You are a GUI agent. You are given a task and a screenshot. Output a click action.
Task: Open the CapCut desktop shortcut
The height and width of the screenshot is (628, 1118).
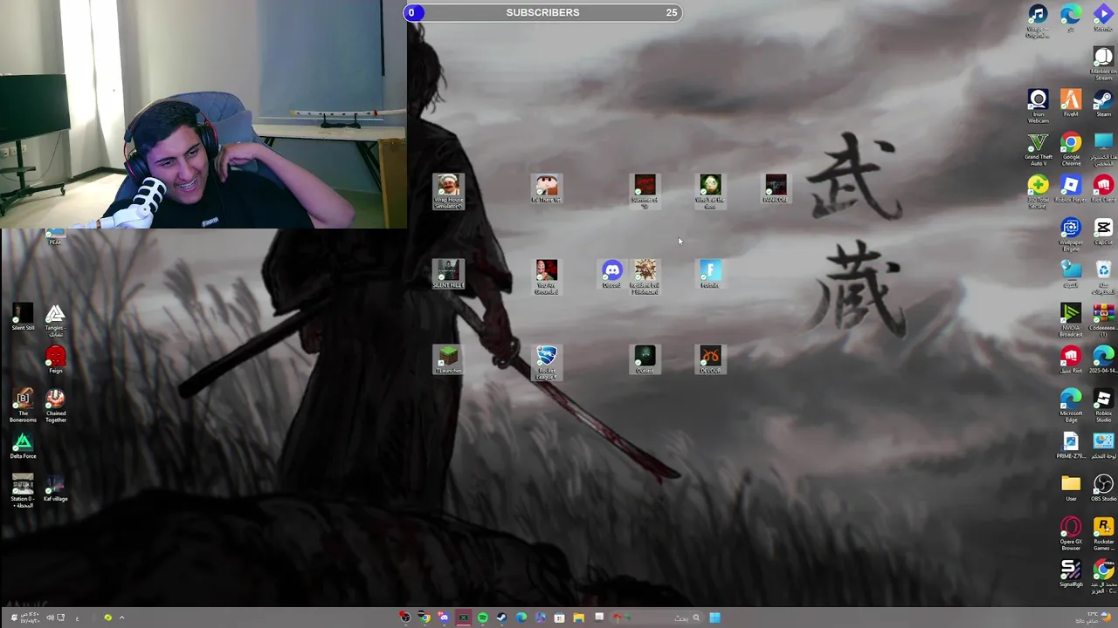[x=1103, y=231]
